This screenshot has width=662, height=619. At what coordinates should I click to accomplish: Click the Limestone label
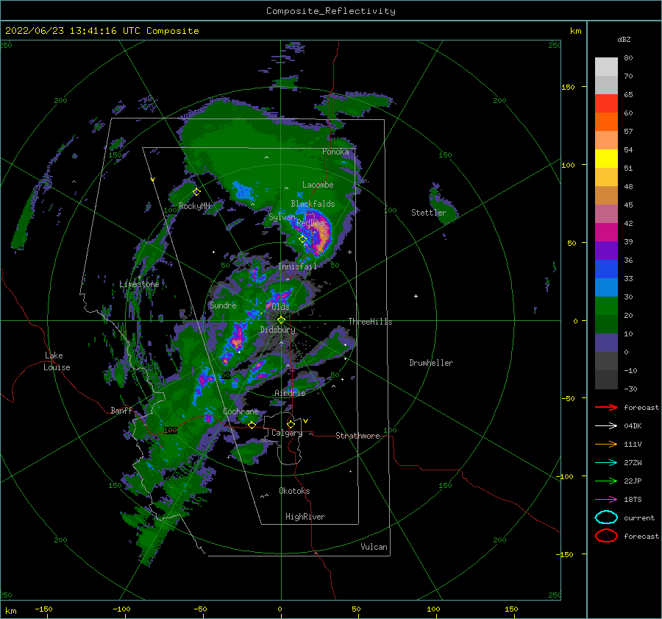(139, 284)
